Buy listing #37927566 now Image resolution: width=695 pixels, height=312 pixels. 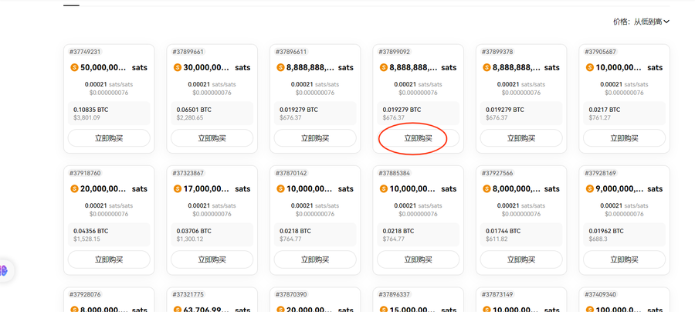click(x=521, y=259)
